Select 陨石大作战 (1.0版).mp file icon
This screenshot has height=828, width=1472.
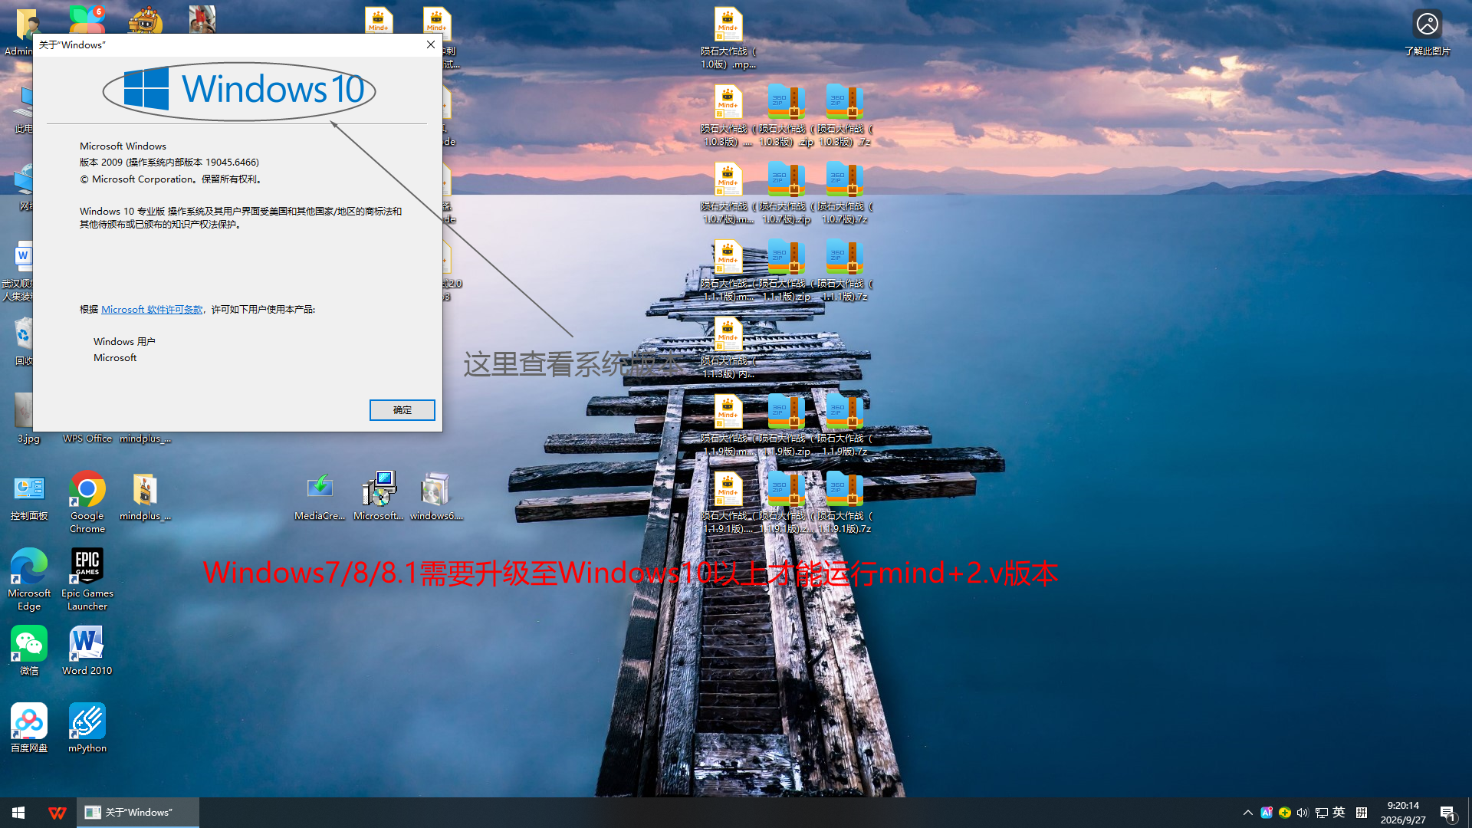tap(728, 38)
